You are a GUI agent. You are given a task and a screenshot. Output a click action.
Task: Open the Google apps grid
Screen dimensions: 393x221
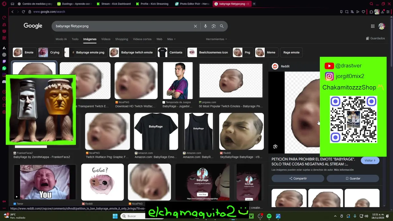click(x=372, y=26)
